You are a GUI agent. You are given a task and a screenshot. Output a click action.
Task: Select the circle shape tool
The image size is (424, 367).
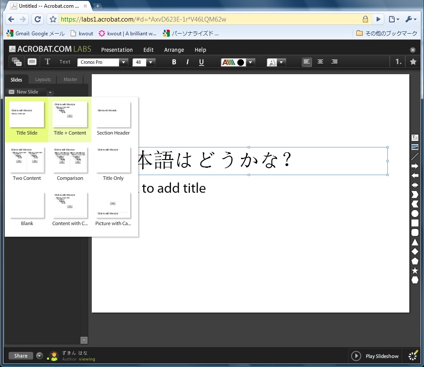tap(415, 214)
